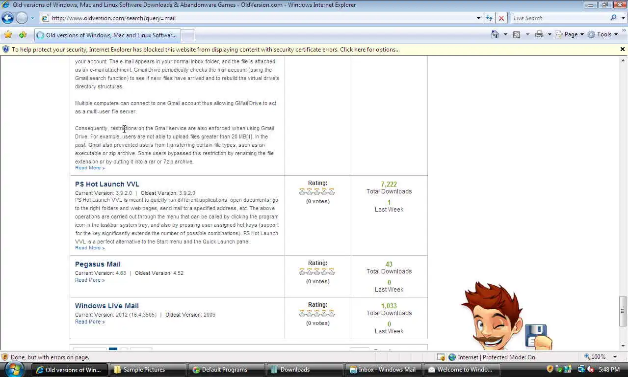628x377 pixels.
Task: Click the muted volume tray icon
Action: point(590,369)
